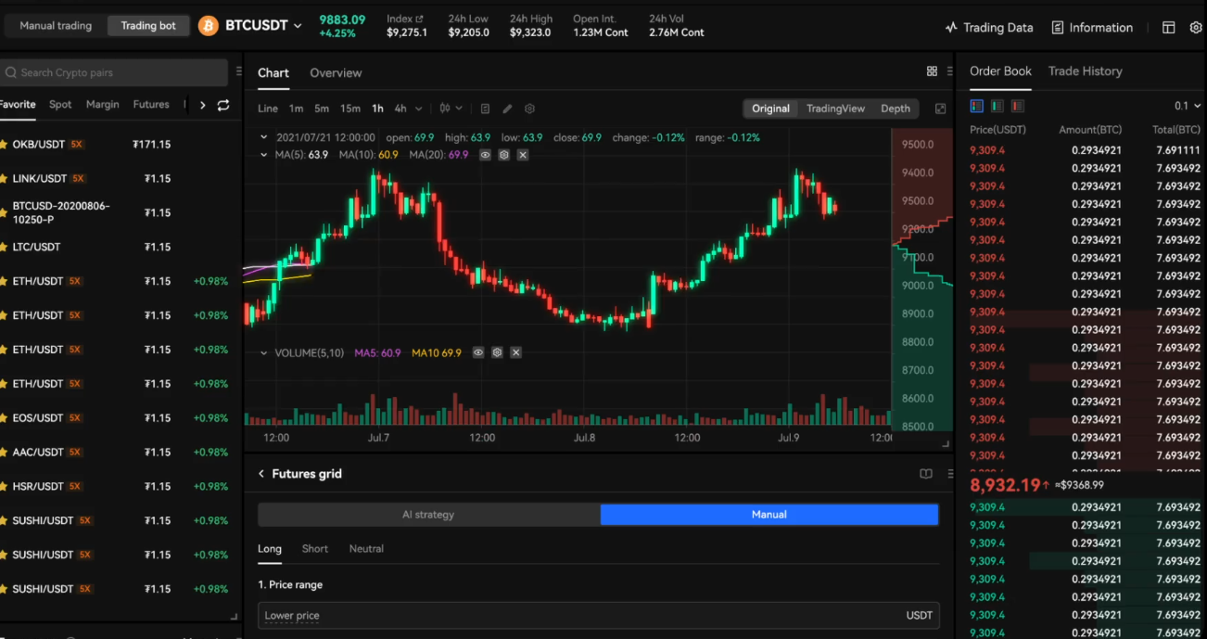The height and width of the screenshot is (639, 1207).
Task: Open the candlestick chart type dropdown
Action: 451,109
